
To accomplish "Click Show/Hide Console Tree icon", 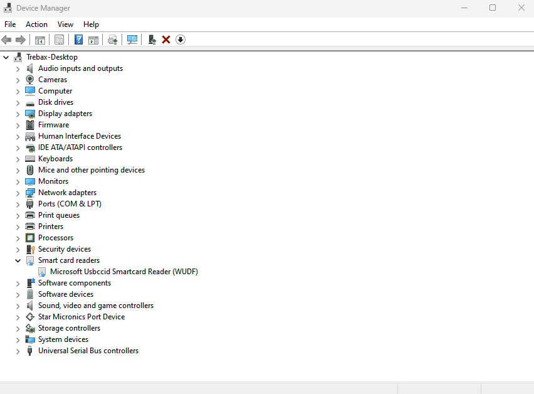I will click(39, 40).
